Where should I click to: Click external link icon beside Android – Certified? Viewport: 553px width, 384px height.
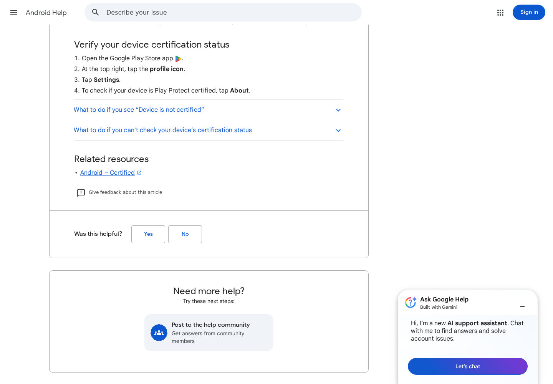click(139, 173)
